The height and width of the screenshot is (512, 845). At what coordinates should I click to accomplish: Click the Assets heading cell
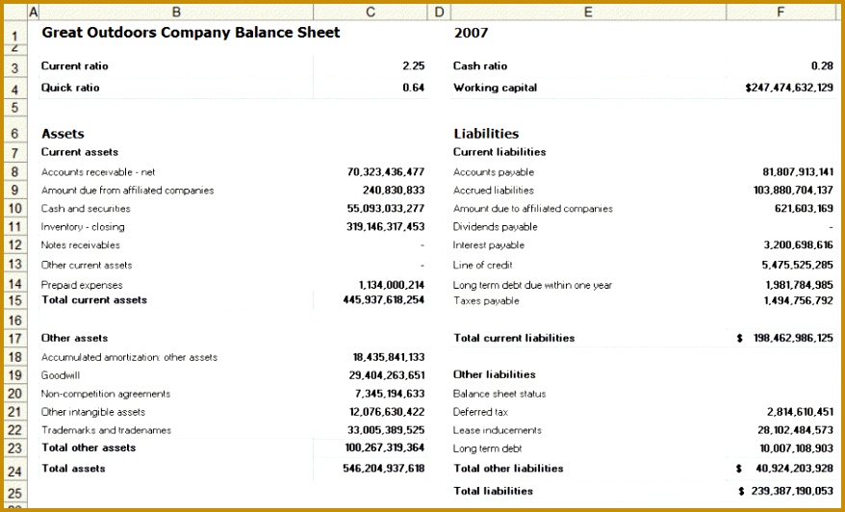pos(64,134)
